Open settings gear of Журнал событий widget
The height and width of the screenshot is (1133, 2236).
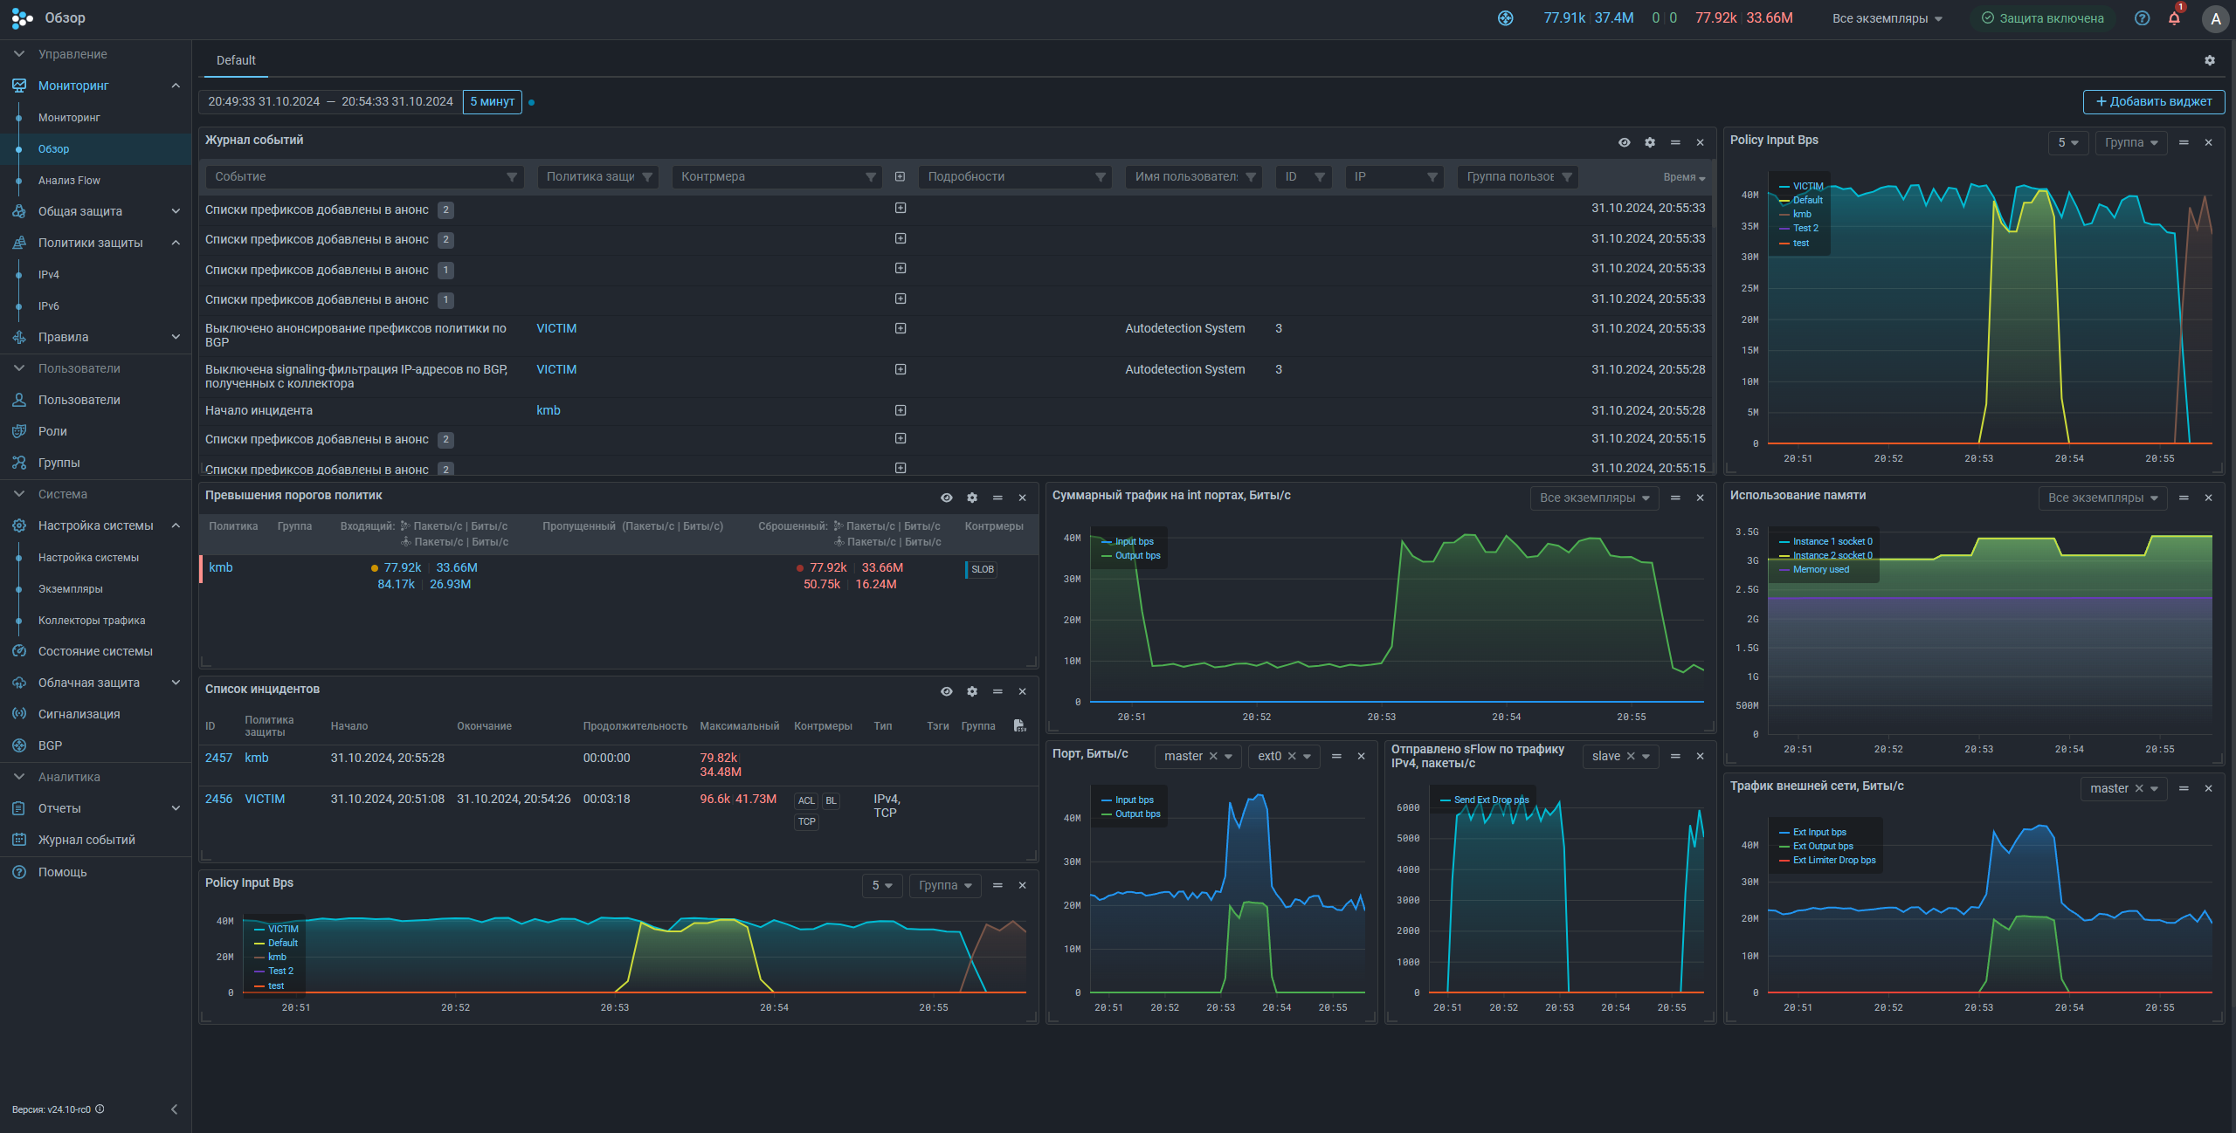pos(1650,142)
